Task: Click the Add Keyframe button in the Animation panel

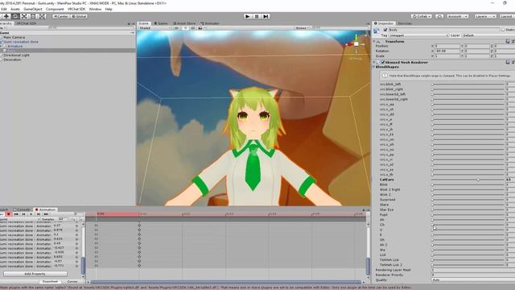Action: (x=73, y=219)
